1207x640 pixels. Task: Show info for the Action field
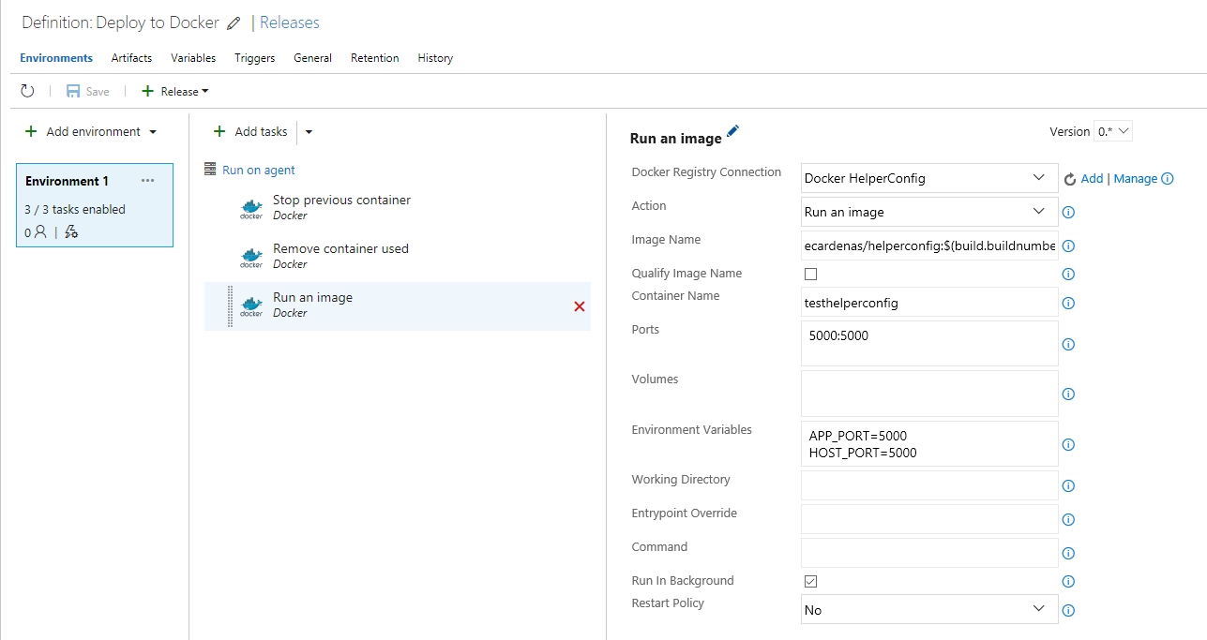pyautogui.click(x=1068, y=213)
